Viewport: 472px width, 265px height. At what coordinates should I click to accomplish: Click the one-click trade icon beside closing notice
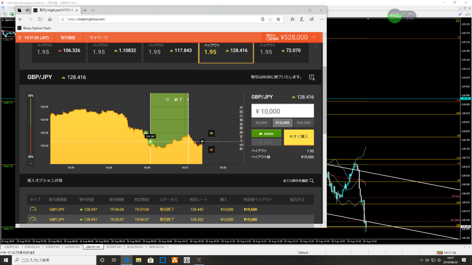(x=312, y=77)
